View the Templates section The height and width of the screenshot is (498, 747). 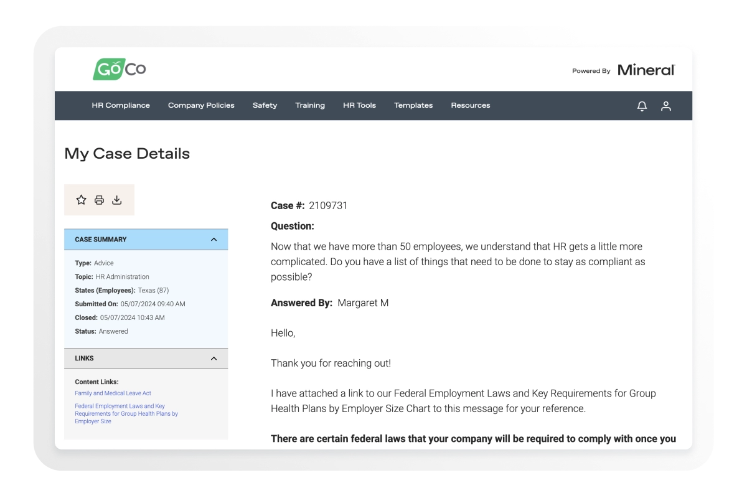click(x=413, y=106)
